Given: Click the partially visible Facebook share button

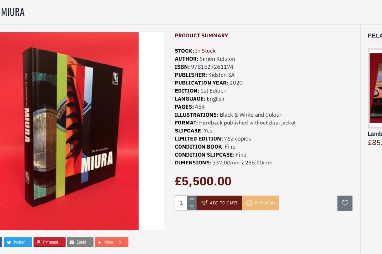Looking at the screenshot, I should (x=1, y=242).
